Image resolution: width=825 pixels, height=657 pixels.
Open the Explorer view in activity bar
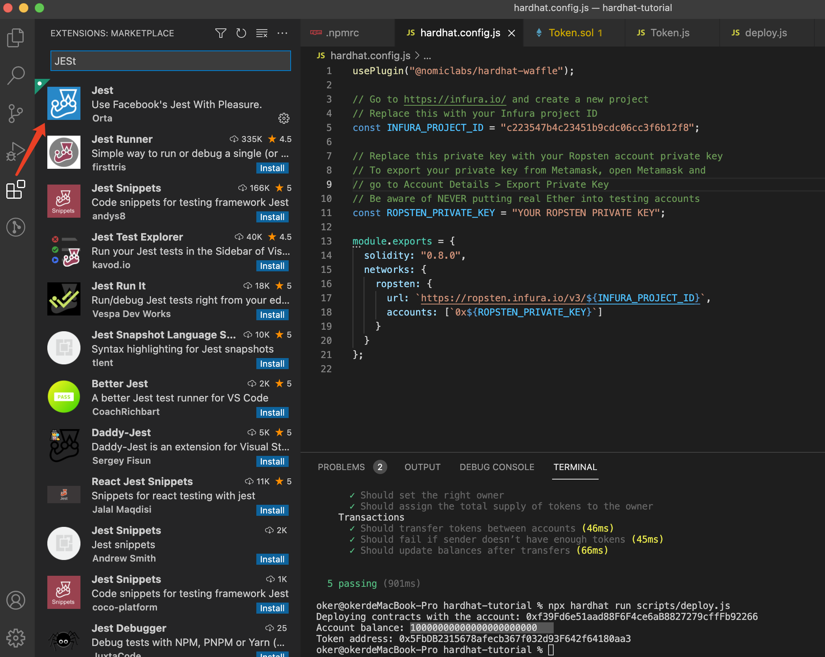tap(16, 38)
